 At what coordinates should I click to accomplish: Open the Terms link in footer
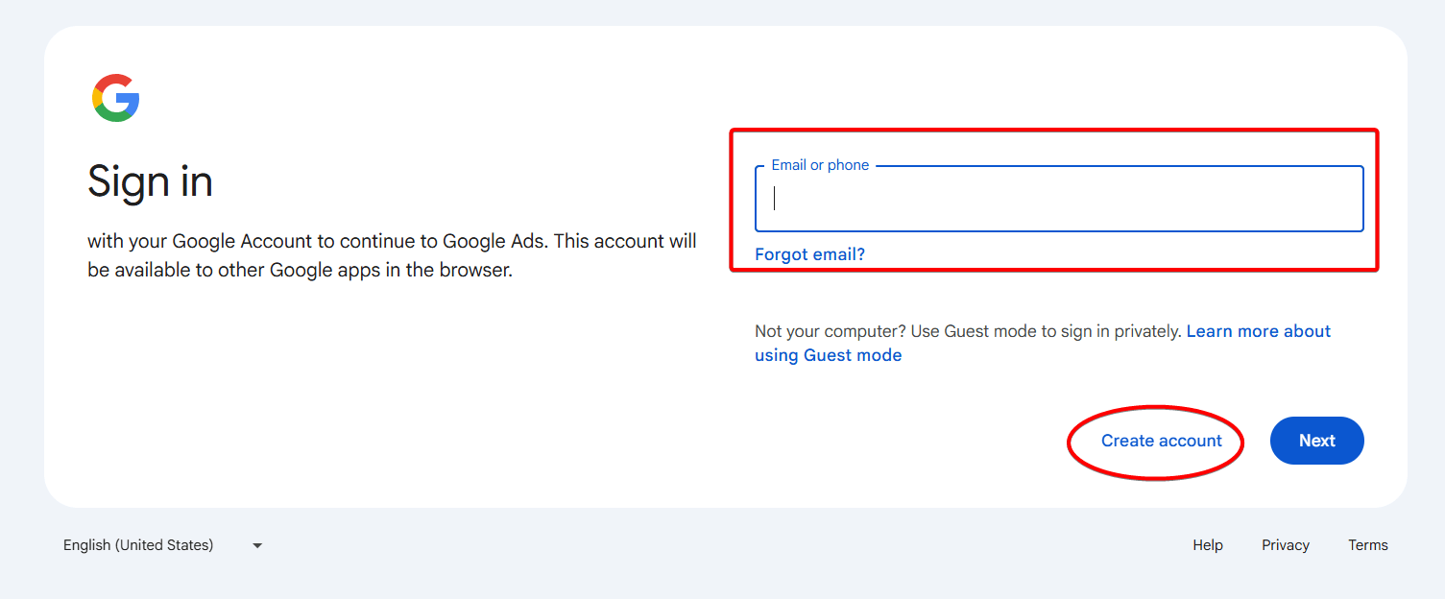(x=1367, y=544)
